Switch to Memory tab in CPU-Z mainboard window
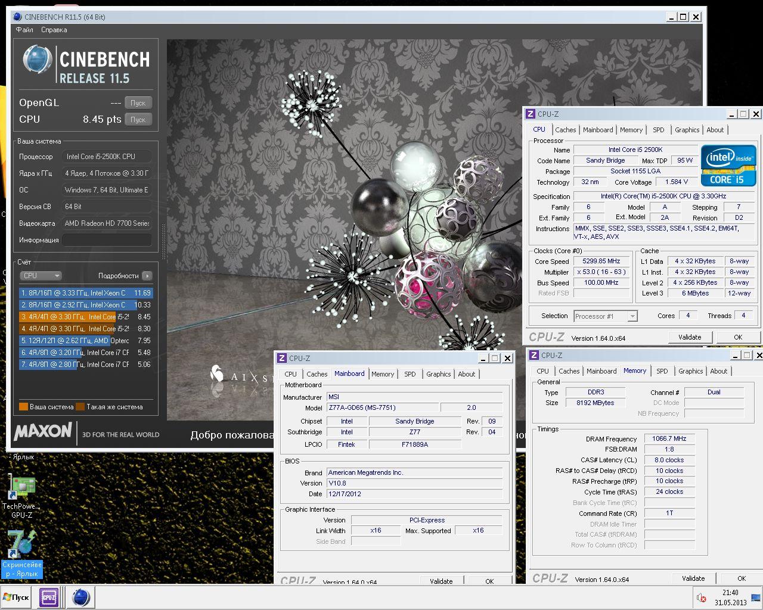This screenshot has height=610, width=763. pyautogui.click(x=383, y=374)
